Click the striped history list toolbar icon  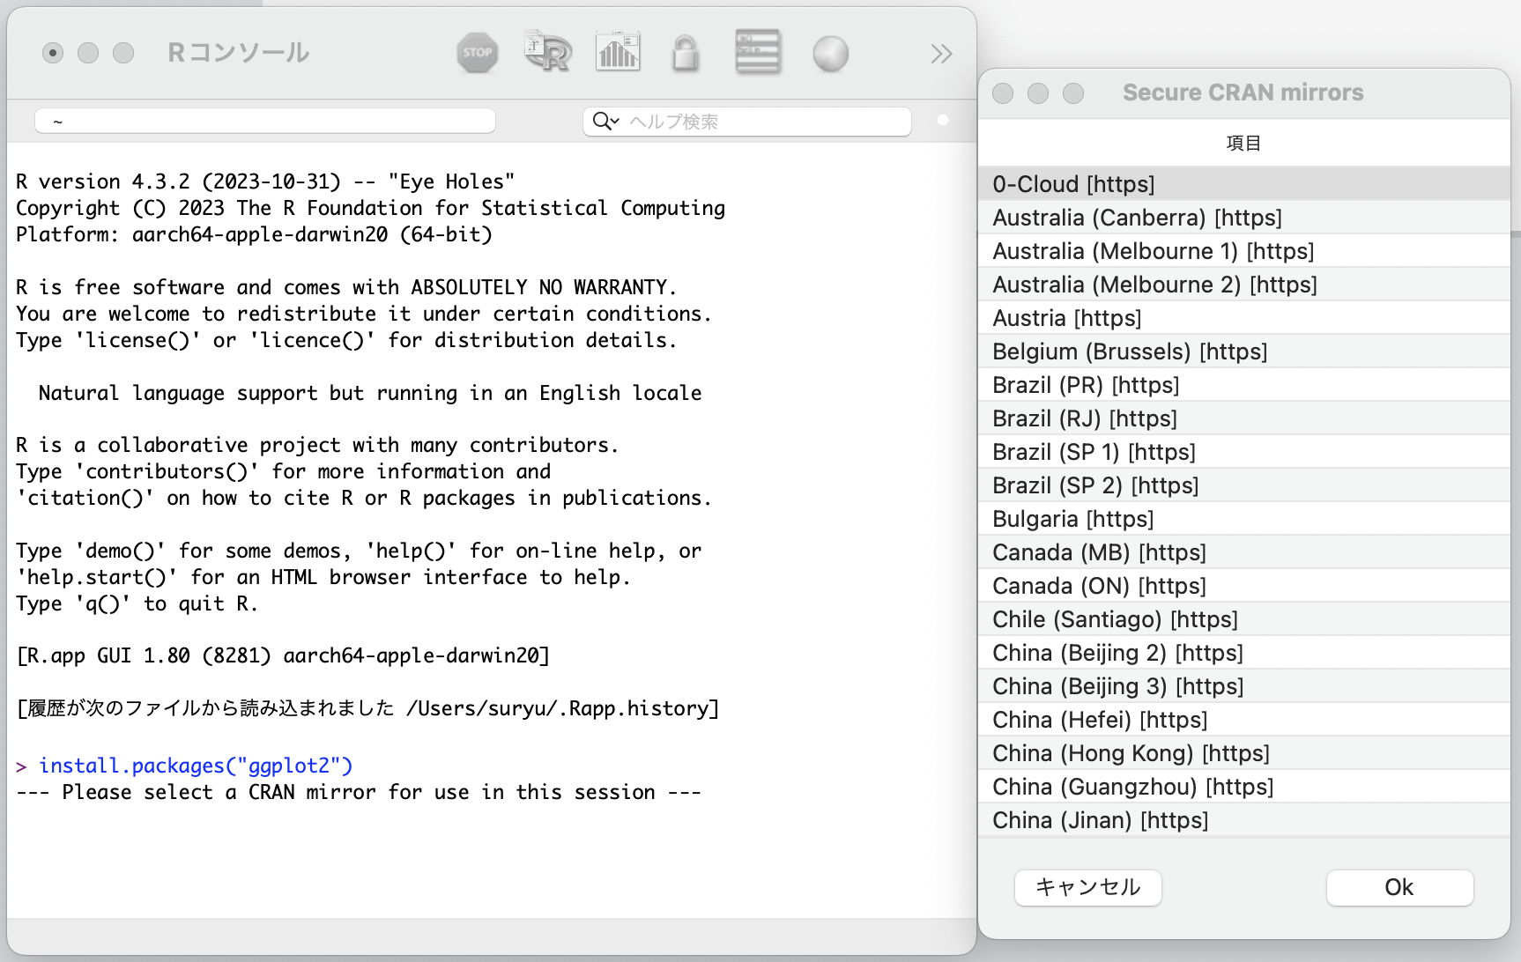[758, 52]
